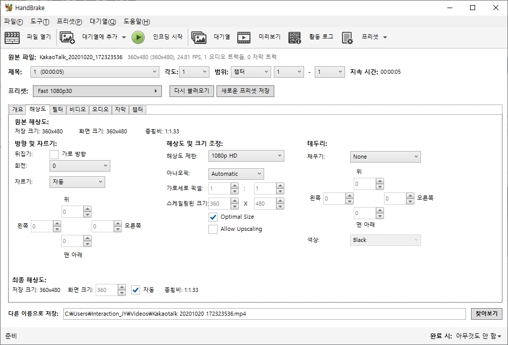Open dropdown arrow next to 대기열에 추가
Screen dimensions: 508x345
click(124, 37)
